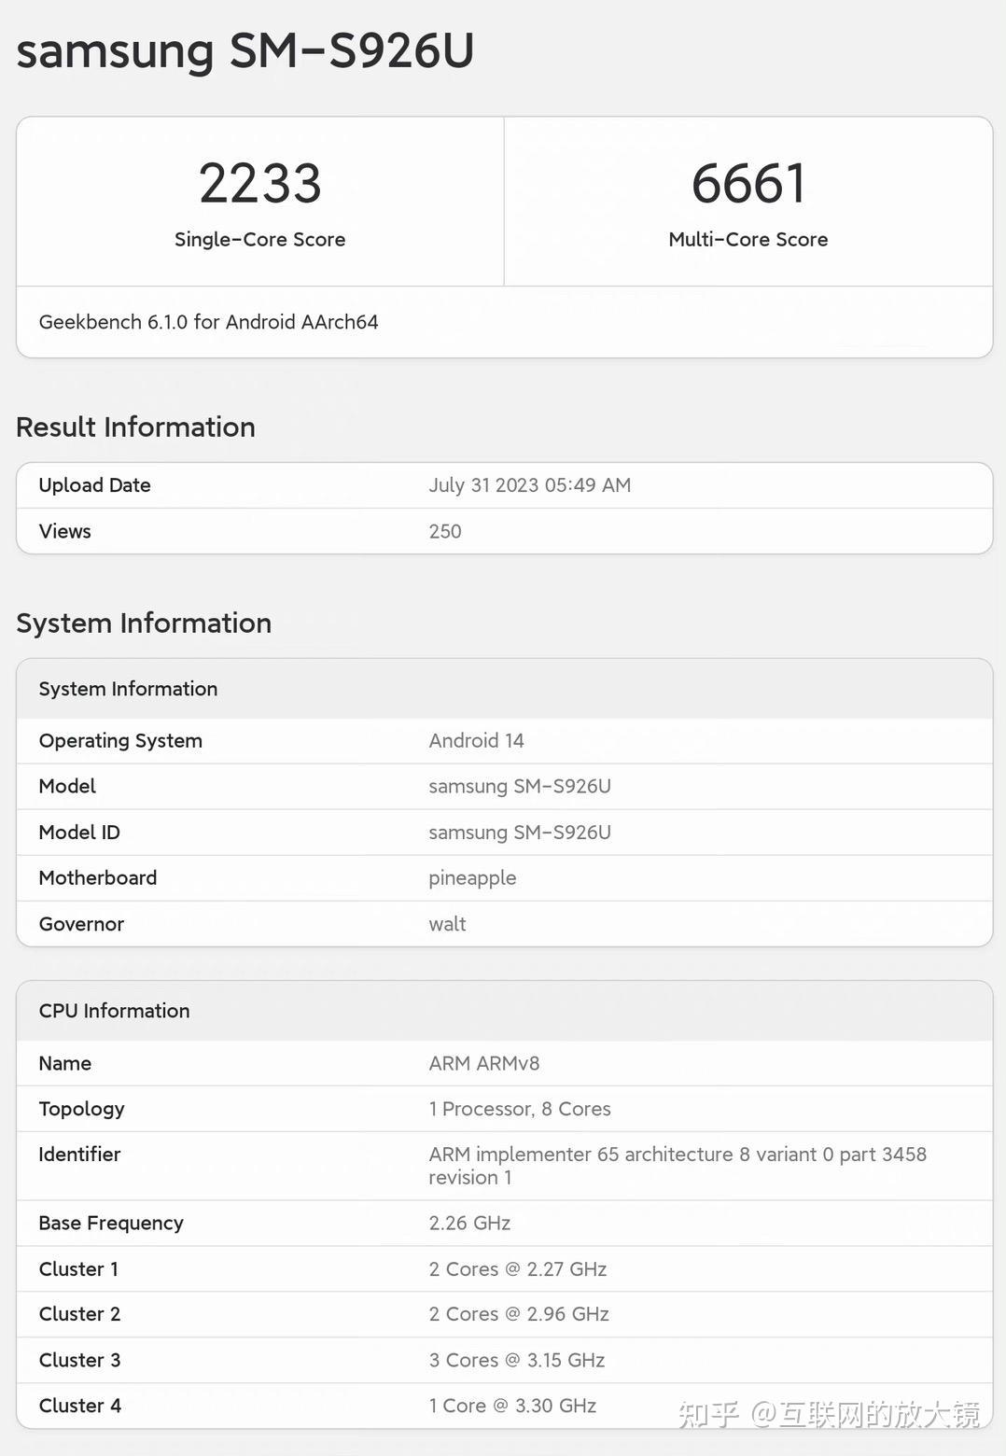This screenshot has height=1456, width=1006.
Task: Click the upload date July 31 2023
Action: 529,485
